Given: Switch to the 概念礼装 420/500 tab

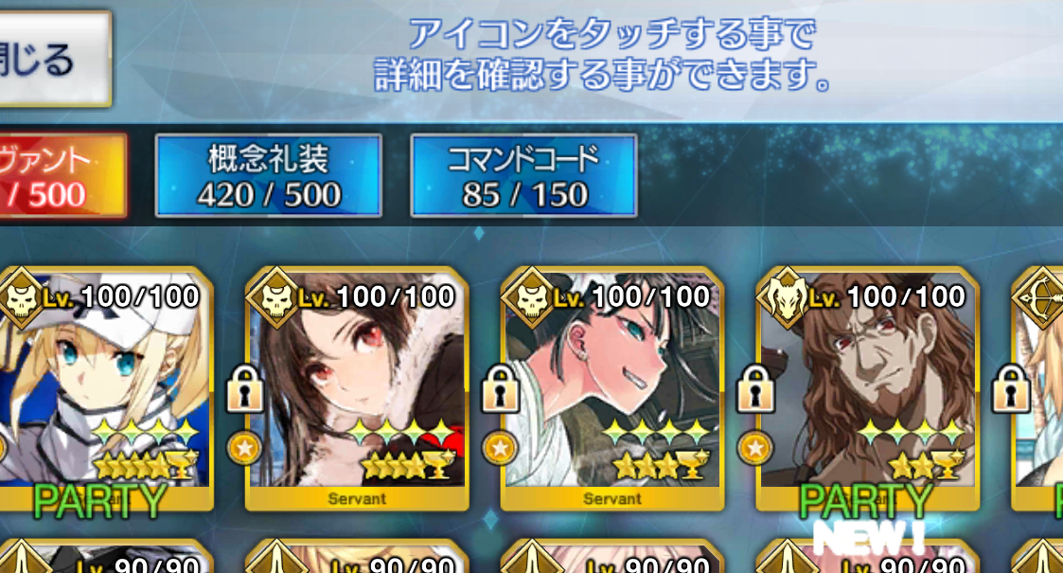Looking at the screenshot, I should (x=269, y=175).
